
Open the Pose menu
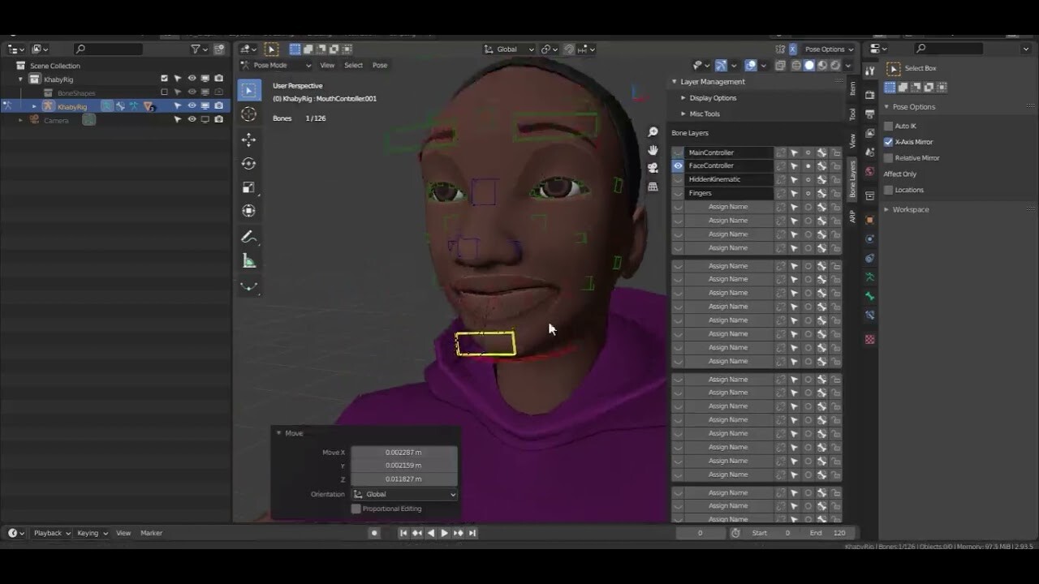coord(380,65)
